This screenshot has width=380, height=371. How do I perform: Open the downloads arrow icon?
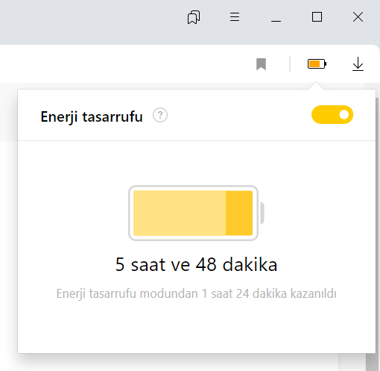click(358, 64)
